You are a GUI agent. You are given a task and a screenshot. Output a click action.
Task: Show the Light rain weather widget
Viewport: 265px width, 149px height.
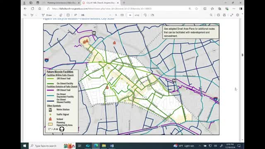[x=184, y=146]
